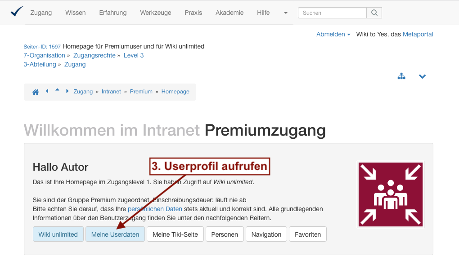Open the Werkzeuge menu
The image size is (459, 256).
(155, 13)
